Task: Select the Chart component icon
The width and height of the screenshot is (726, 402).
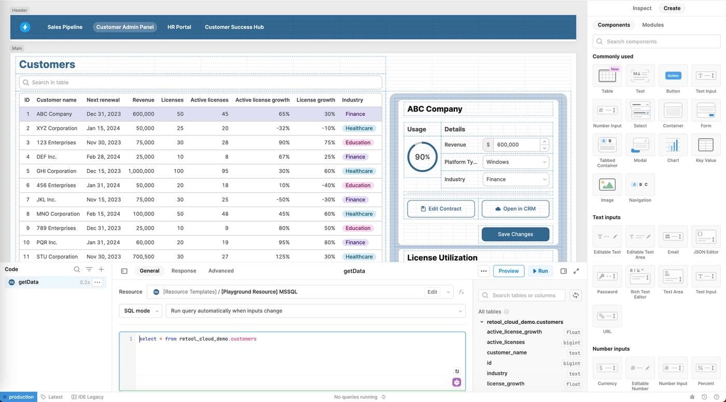Action: 673,146
